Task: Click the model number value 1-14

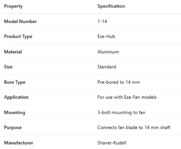Action: pyautogui.click(x=101, y=21)
